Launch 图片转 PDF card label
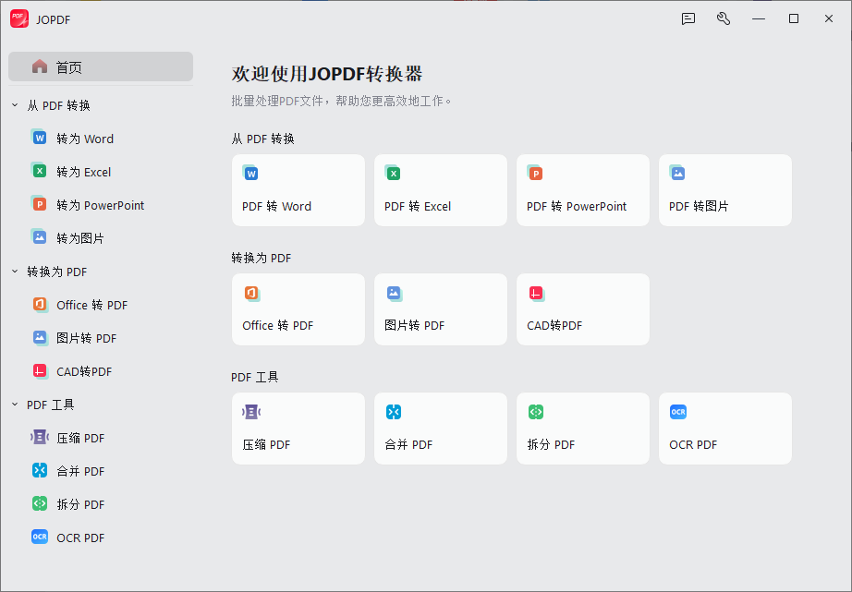Image resolution: width=852 pixels, height=592 pixels. click(415, 325)
